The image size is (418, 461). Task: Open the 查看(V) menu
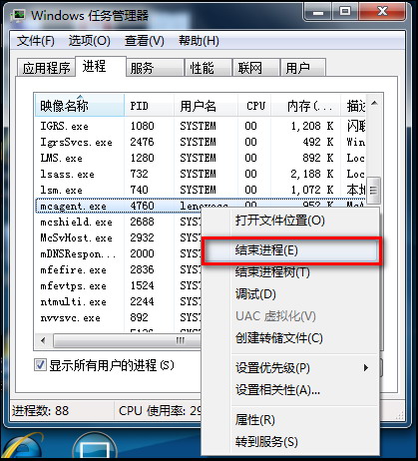coord(145,41)
